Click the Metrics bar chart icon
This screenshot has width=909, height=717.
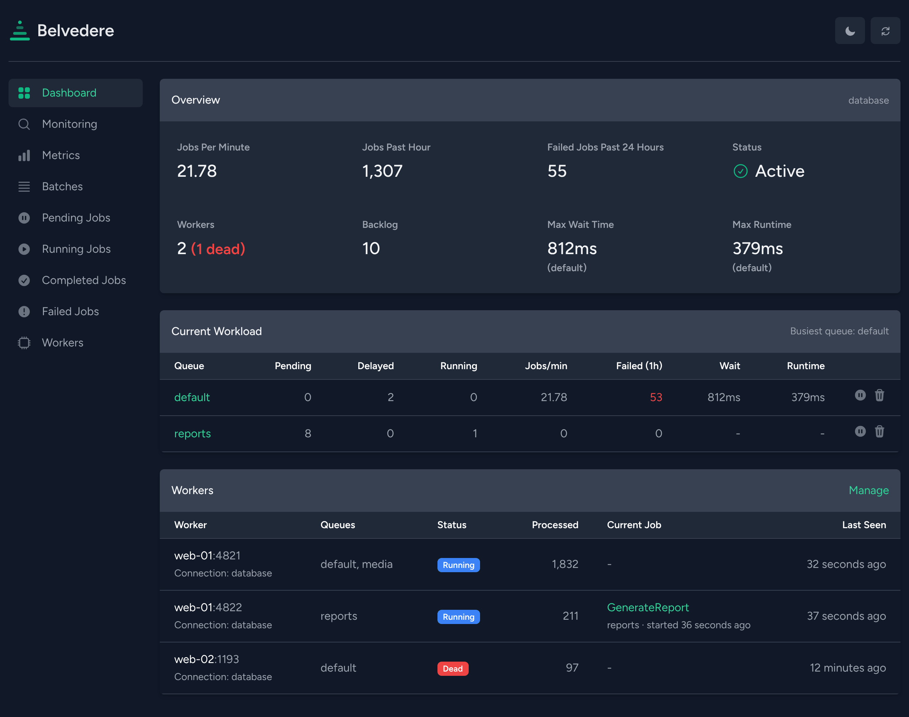click(x=25, y=155)
